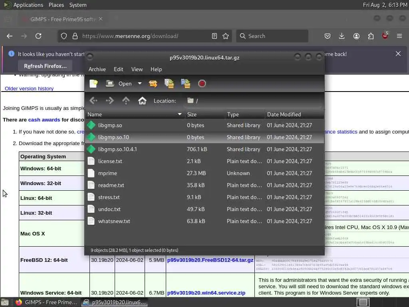Click the Refresh Firefox… button
Image resolution: width=409 pixels, height=307 pixels.
[46, 66]
